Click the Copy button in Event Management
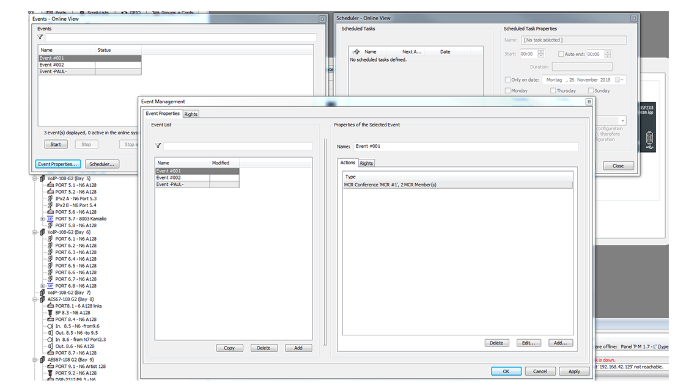Screen dimensions: 697x391 [x=229, y=348]
